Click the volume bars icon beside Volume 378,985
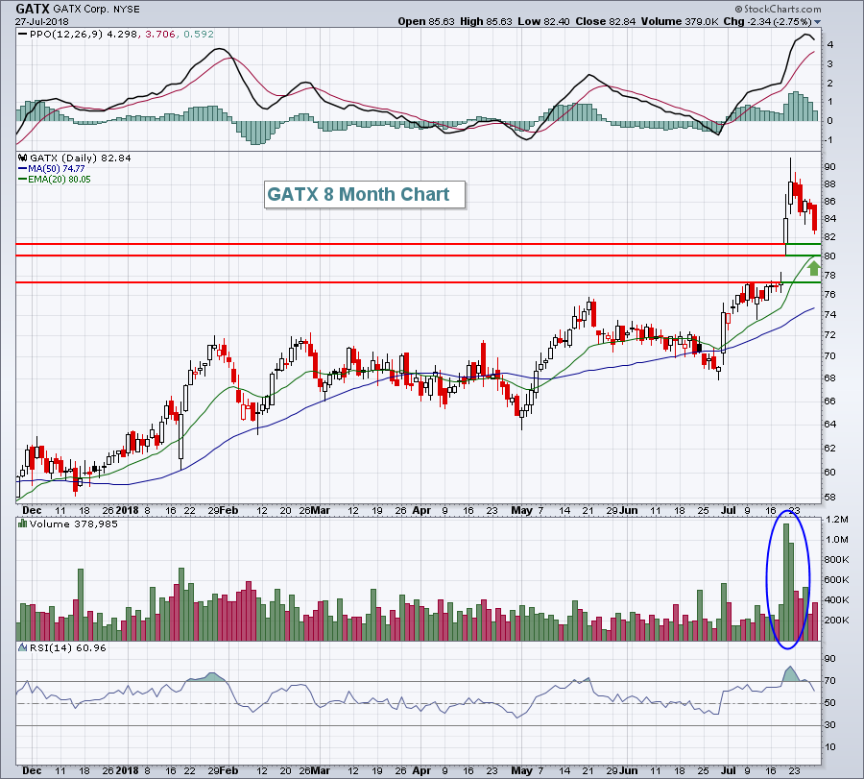864x779 pixels. tap(23, 523)
